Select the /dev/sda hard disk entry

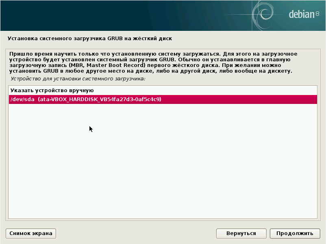pyautogui.click(x=163, y=99)
